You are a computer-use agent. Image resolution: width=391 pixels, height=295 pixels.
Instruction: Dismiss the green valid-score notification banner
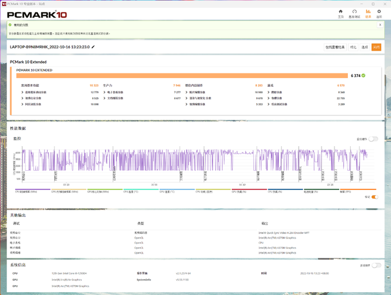tap(380, 24)
